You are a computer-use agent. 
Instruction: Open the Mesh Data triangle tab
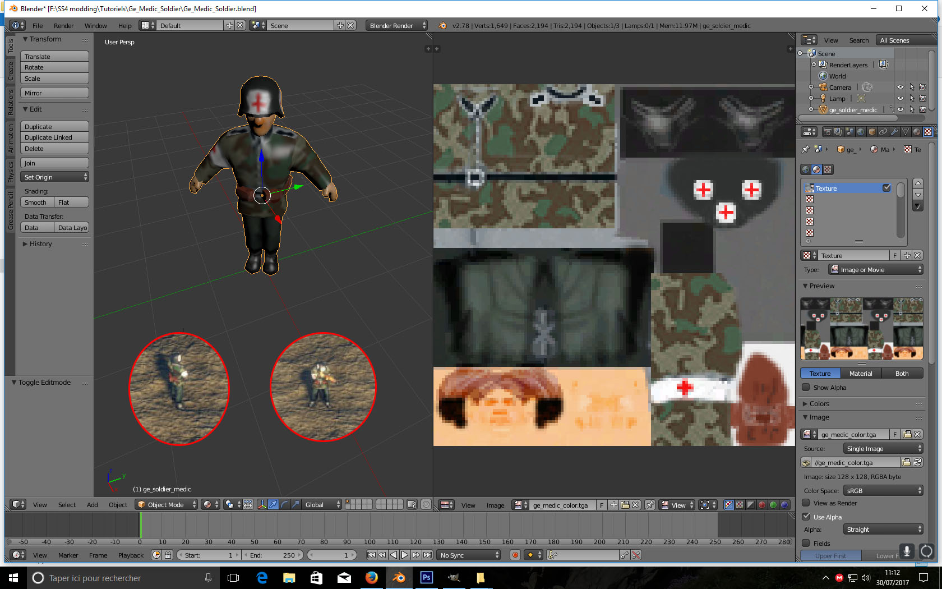pos(906,132)
